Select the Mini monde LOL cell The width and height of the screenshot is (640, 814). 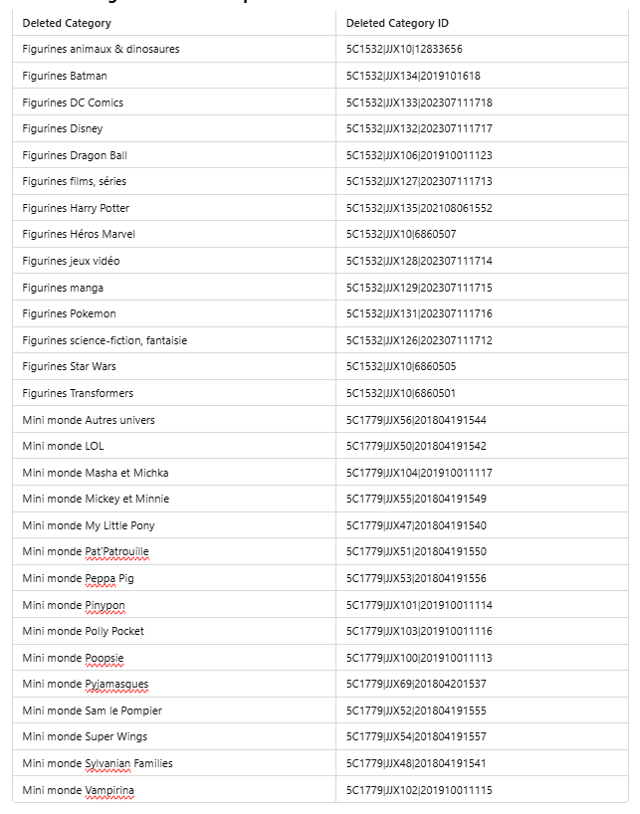pyautogui.click(x=63, y=446)
